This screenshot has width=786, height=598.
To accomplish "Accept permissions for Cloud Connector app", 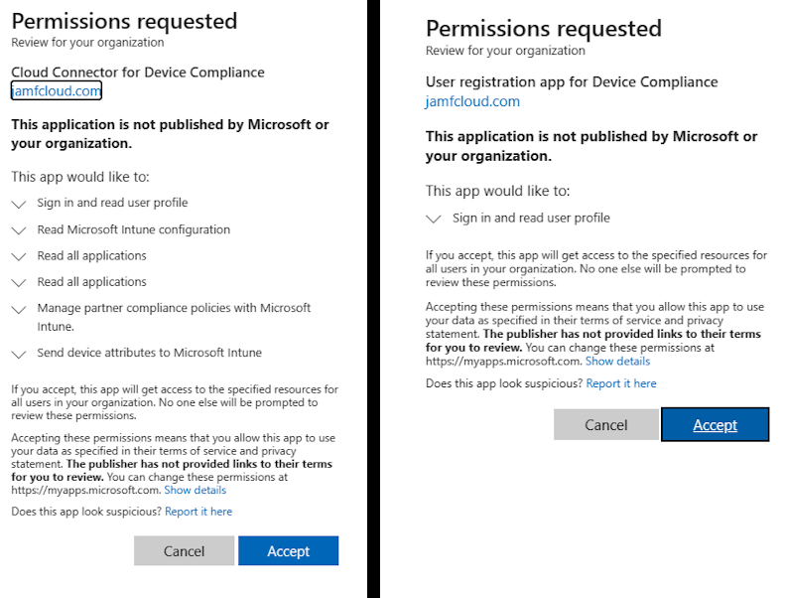I will click(x=288, y=551).
